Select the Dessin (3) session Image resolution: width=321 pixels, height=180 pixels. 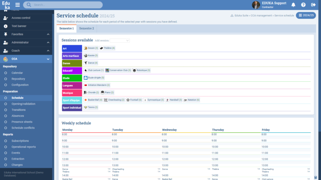[91, 48]
